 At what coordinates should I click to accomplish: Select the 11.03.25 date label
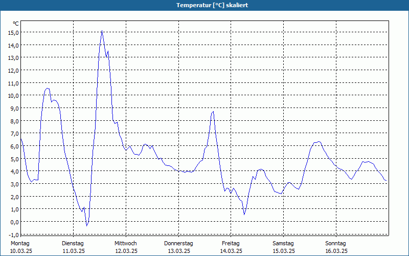[x=74, y=251]
